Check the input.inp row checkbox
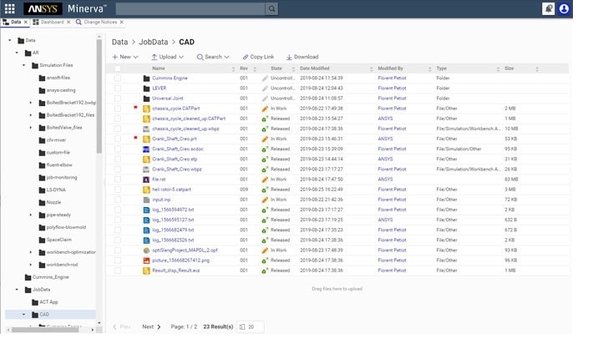Screen dimensions: 593x364 [118, 200]
